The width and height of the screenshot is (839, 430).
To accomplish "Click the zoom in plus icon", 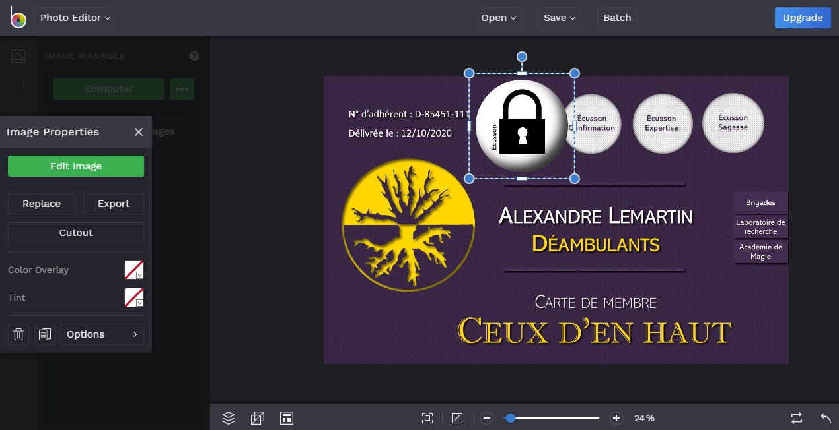I will [616, 418].
